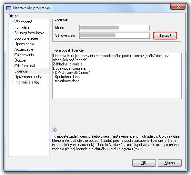This screenshot has height=175, width=191.
Task: Open Zdieľanie dát section
Action: 25,66
